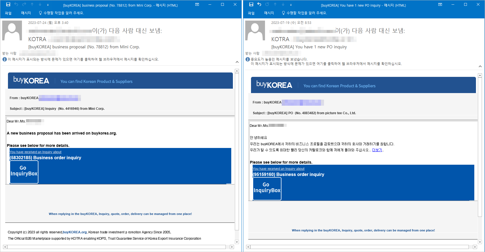The image size is (485, 252).
Task: Click sender avatar in left message
Action: pyautogui.click(x=12, y=30)
